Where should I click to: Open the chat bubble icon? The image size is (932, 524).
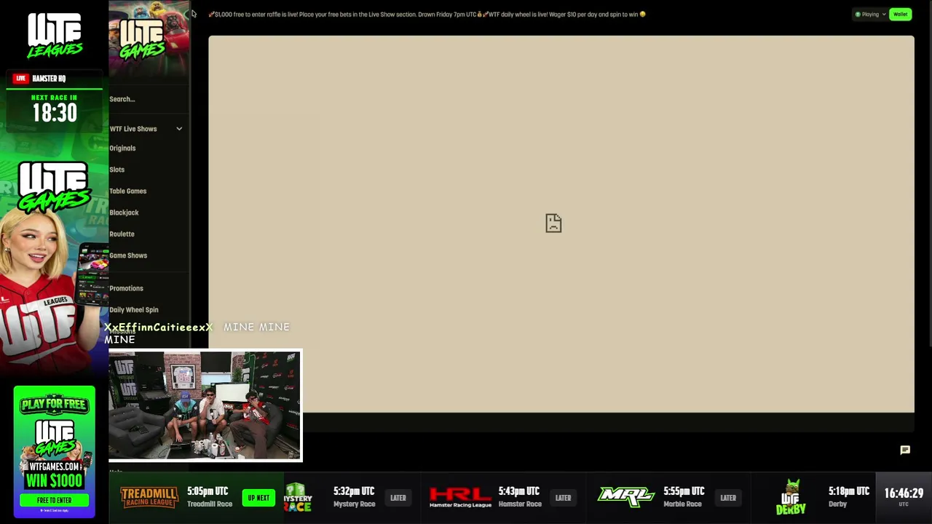click(x=905, y=450)
